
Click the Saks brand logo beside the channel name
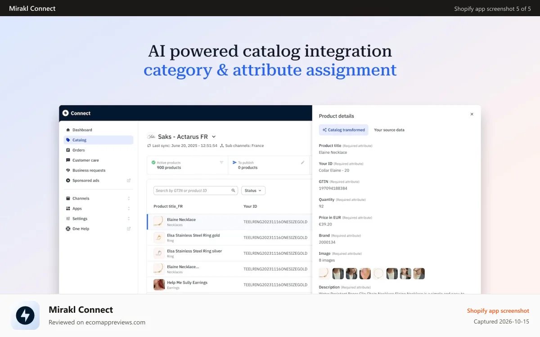[152, 137]
